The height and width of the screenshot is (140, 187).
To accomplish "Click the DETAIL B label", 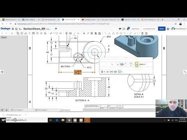I will [x=139, y=94].
